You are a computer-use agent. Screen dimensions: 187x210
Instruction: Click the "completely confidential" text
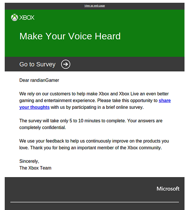(43, 128)
